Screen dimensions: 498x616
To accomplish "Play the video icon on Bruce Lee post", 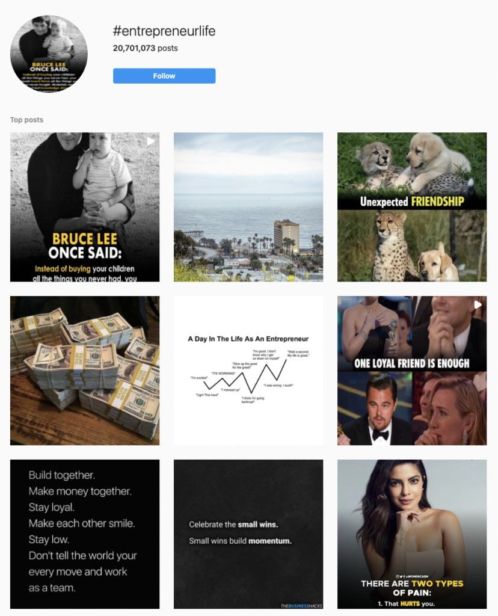I will click(x=151, y=141).
